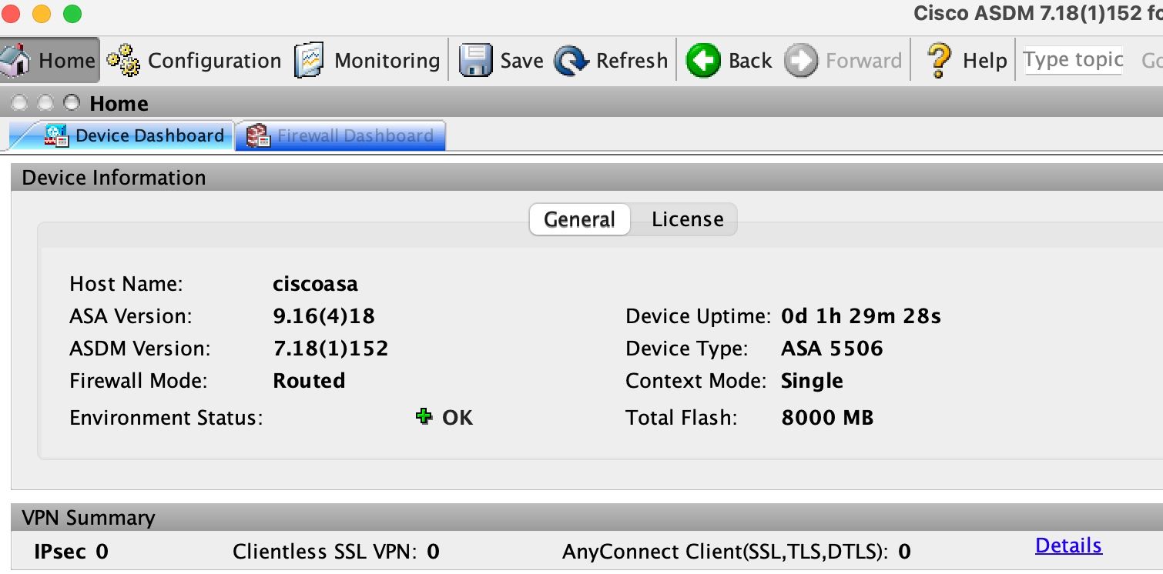Open the Monitoring view
1163x574 pixels.
[x=367, y=60]
